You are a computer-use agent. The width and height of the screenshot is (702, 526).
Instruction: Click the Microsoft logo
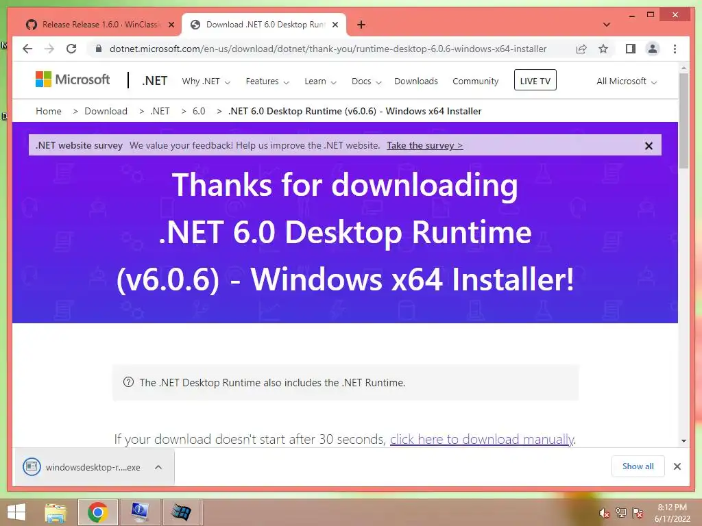(x=73, y=79)
